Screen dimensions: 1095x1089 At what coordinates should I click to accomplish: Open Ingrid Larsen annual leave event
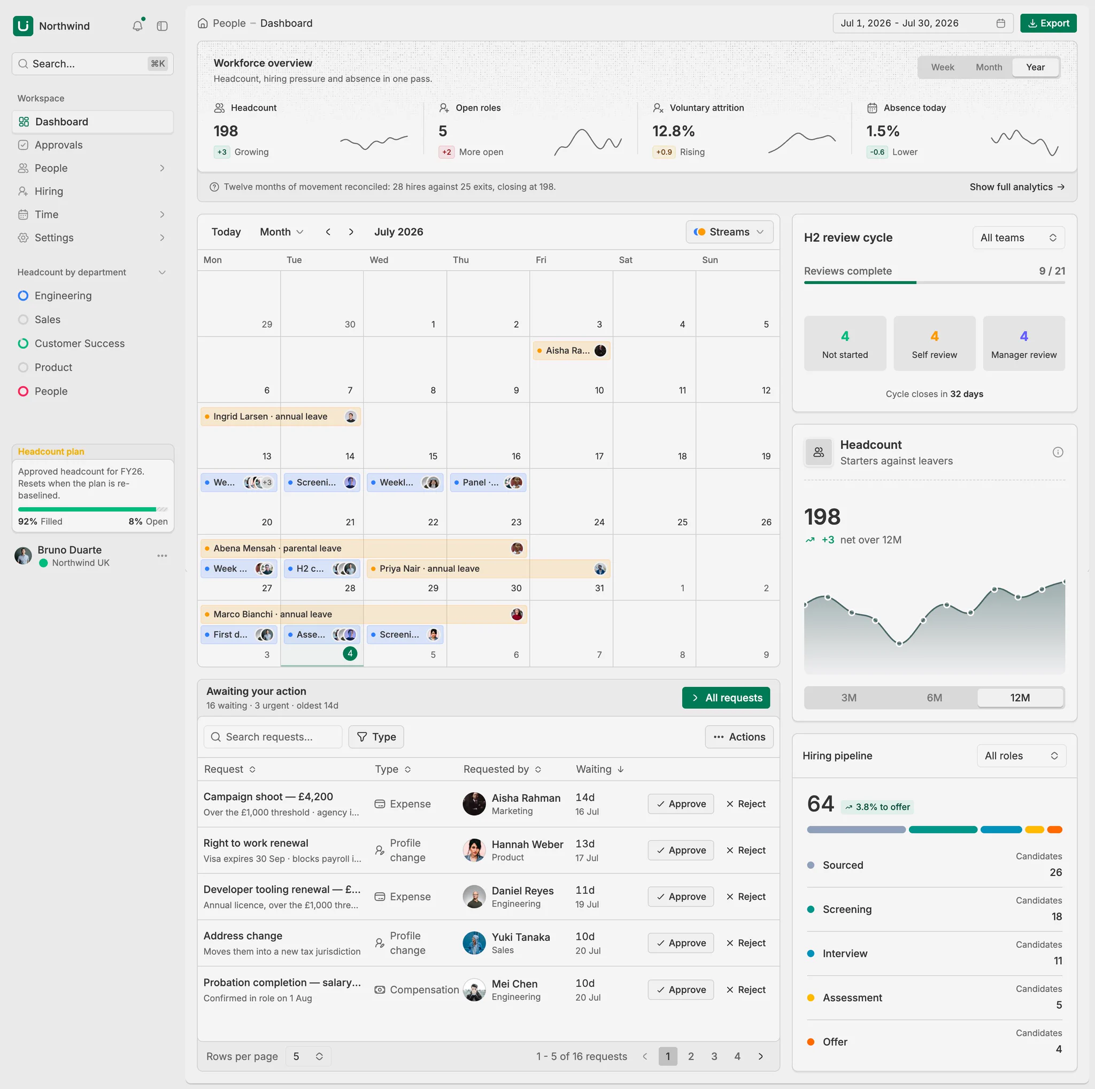(281, 416)
